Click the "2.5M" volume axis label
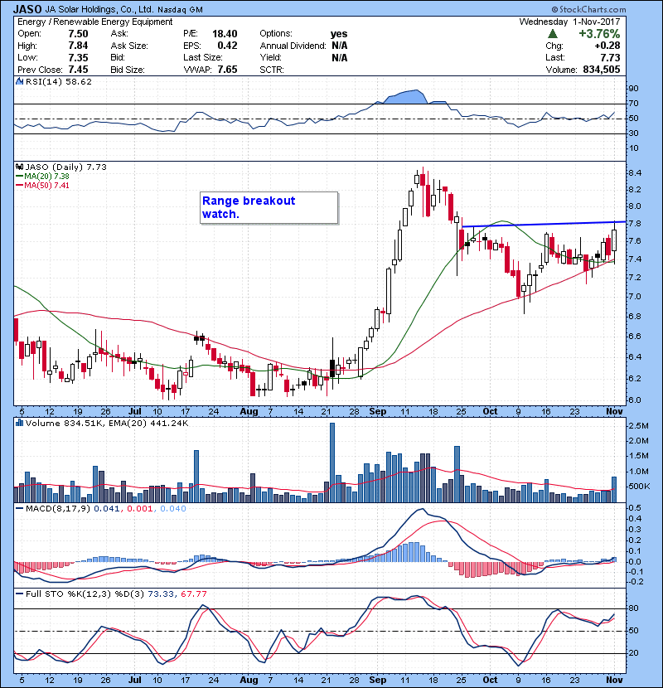Viewport: 663px width, 688px height. (638, 426)
